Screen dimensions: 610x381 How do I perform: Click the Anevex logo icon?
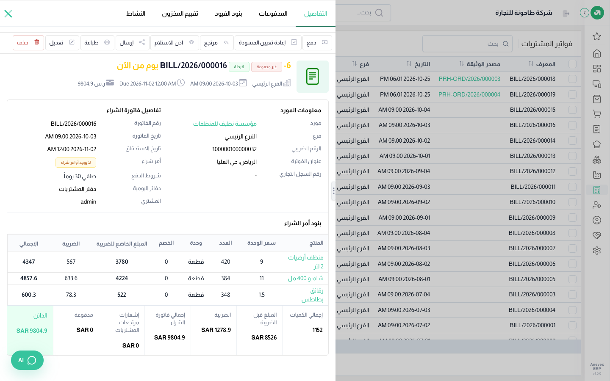[597, 13]
